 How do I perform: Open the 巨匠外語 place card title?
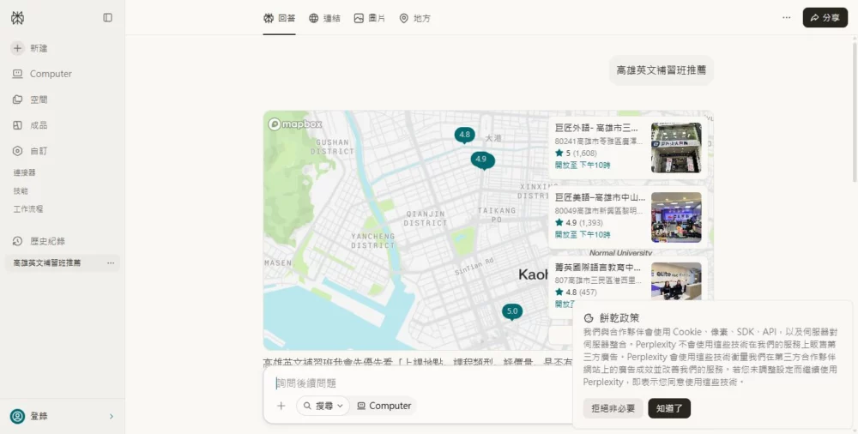596,128
